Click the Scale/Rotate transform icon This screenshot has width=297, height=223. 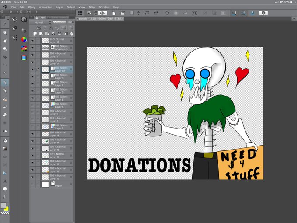click(x=194, y=13)
